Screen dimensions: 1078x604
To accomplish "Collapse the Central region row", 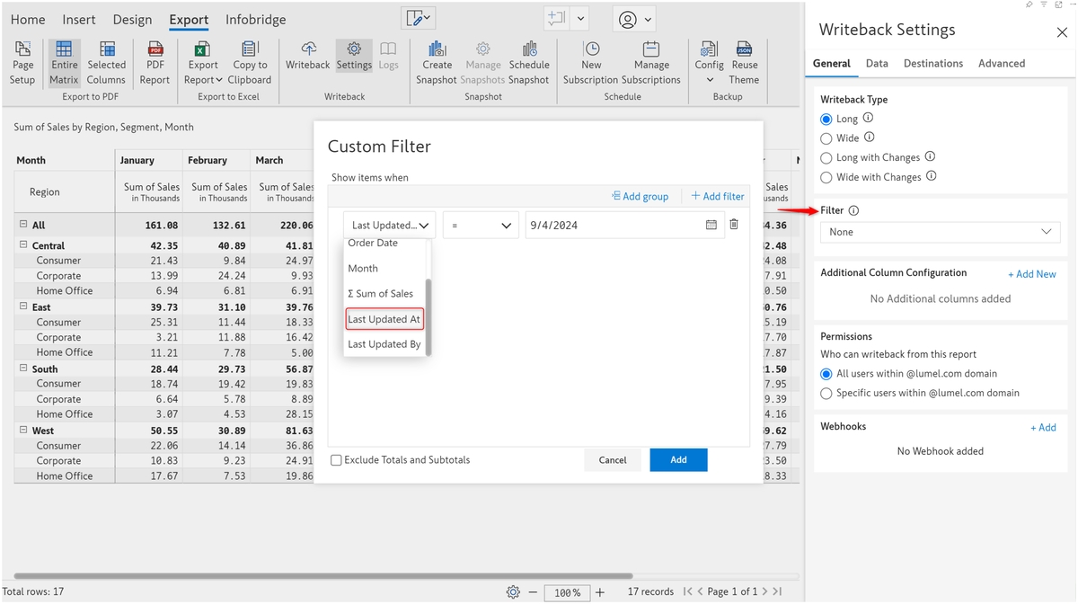I will 23,245.
